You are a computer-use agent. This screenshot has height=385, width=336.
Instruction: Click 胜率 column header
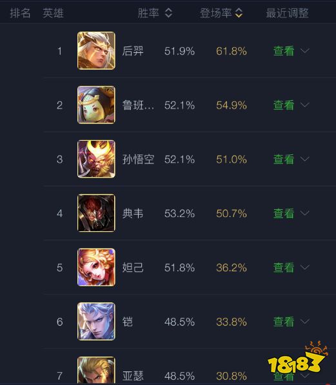click(x=148, y=13)
